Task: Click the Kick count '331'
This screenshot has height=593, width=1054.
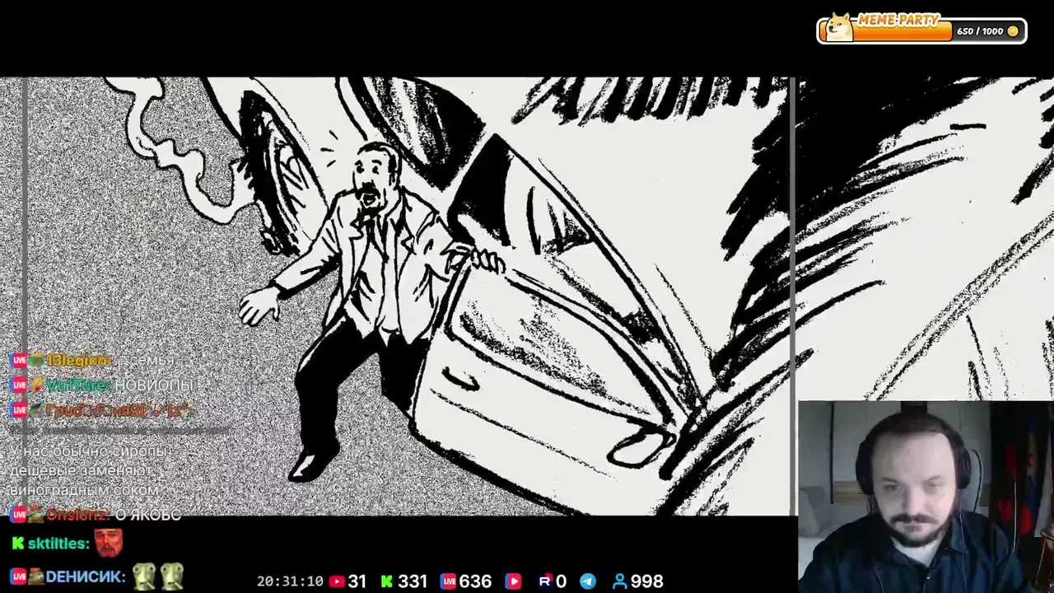Action: (413, 581)
